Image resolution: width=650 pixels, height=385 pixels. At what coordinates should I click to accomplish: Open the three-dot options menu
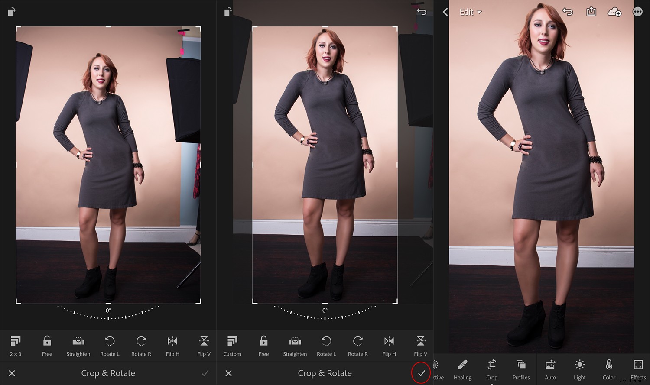[x=637, y=12]
